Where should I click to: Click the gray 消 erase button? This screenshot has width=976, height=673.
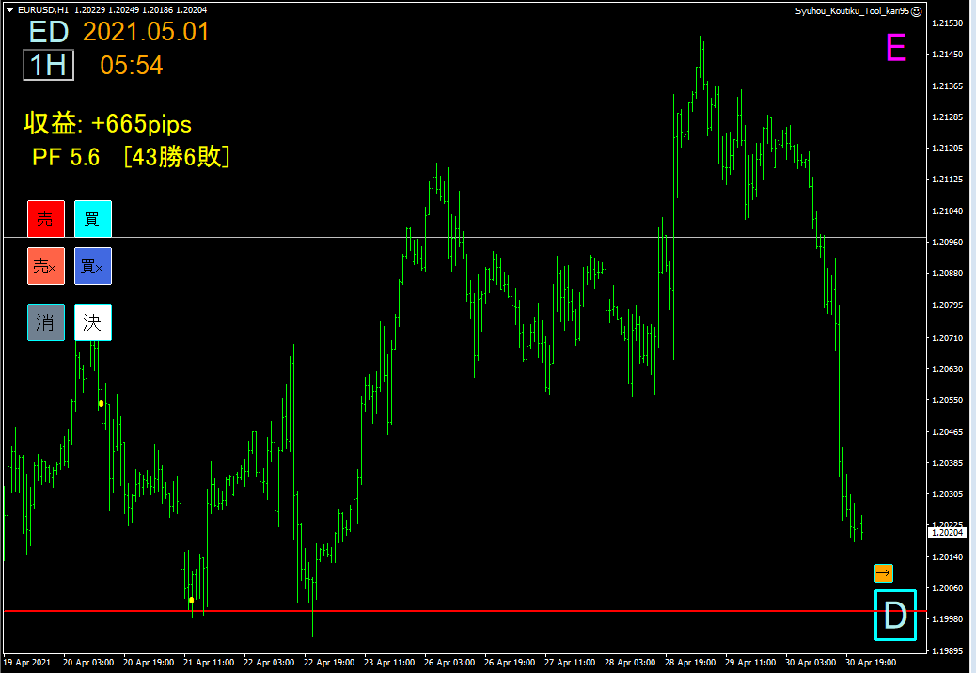[x=46, y=322]
